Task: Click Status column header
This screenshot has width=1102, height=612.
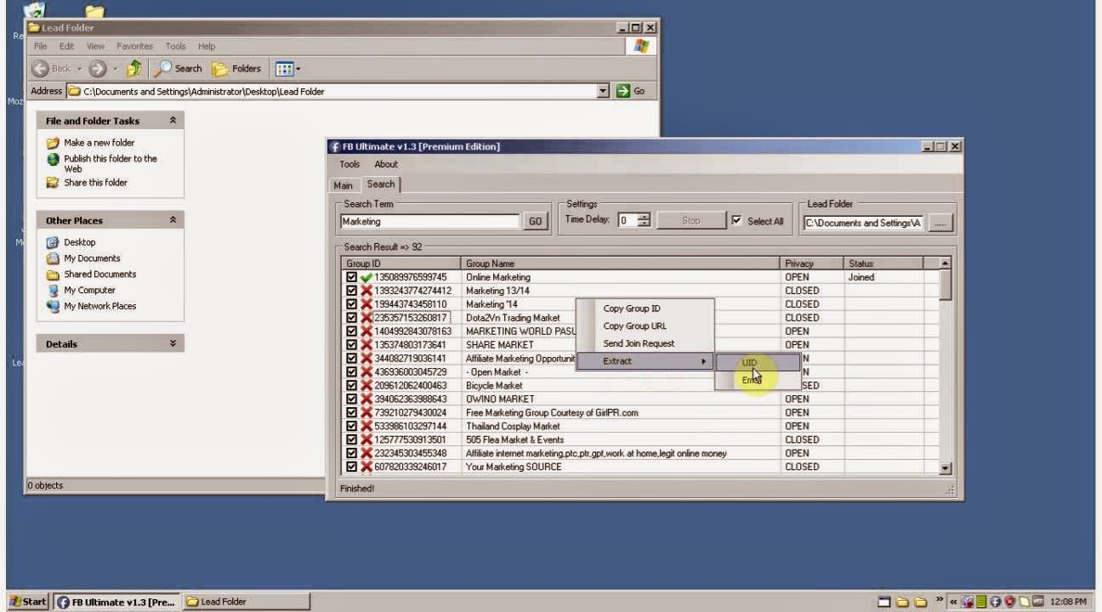Action: [883, 263]
